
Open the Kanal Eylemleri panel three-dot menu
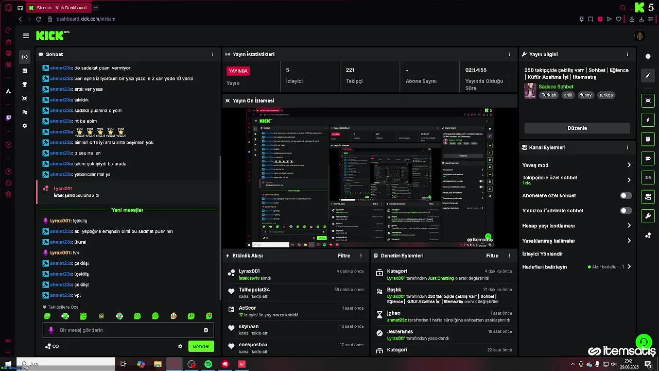[x=627, y=147]
